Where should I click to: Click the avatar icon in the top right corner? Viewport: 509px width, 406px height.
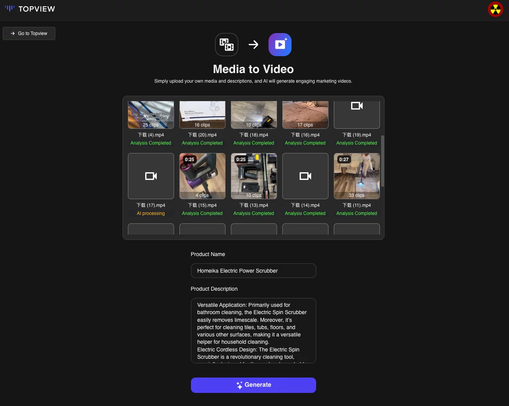(495, 9)
